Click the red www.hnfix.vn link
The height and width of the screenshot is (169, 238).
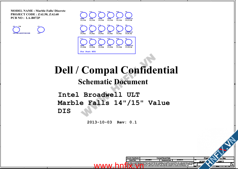(x=119, y=166)
